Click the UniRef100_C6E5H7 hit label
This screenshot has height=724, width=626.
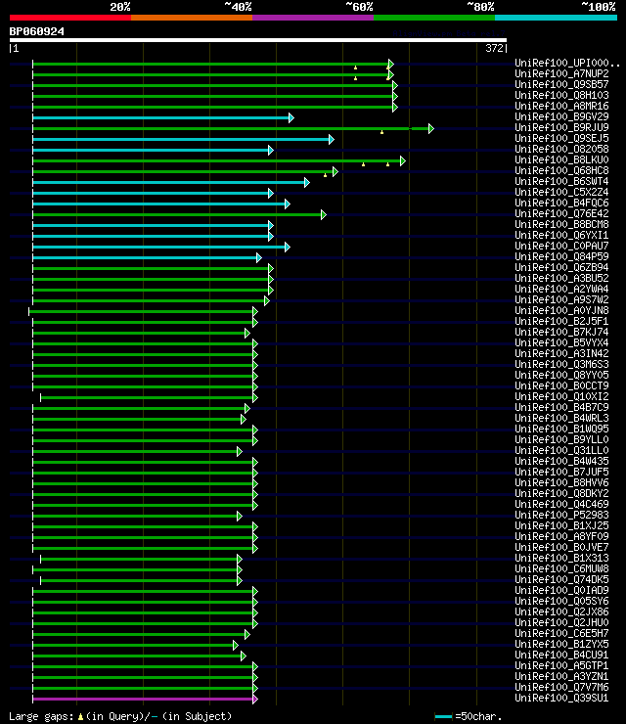click(561, 634)
